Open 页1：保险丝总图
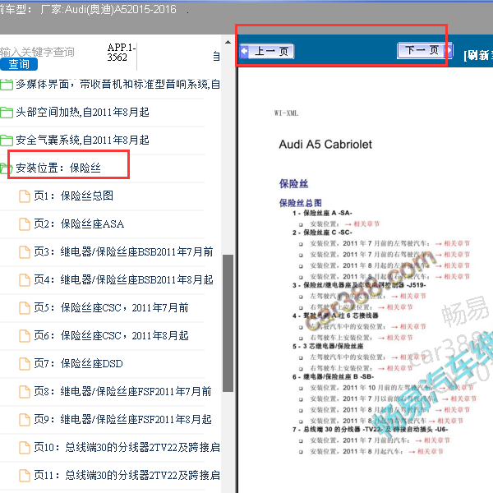 point(74,196)
